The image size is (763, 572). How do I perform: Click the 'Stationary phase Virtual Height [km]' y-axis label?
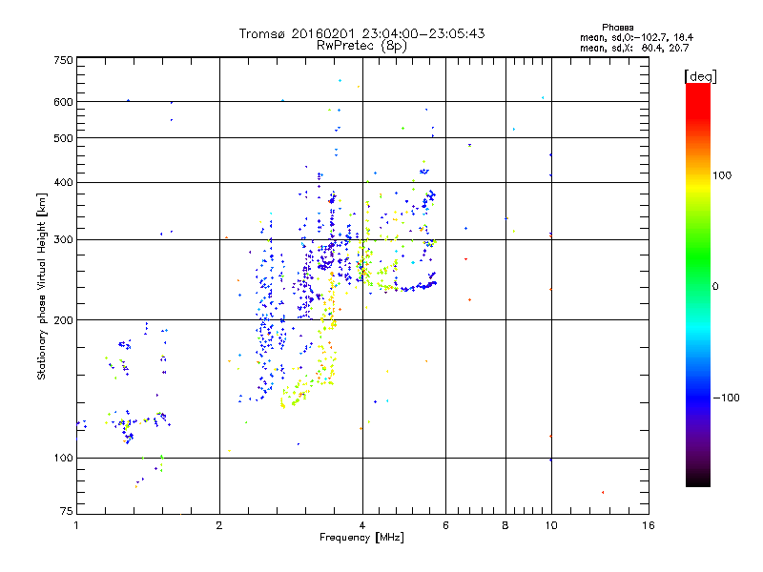pyautogui.click(x=41, y=286)
